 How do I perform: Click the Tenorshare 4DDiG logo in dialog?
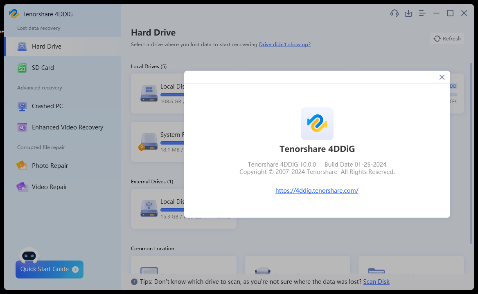point(317,124)
